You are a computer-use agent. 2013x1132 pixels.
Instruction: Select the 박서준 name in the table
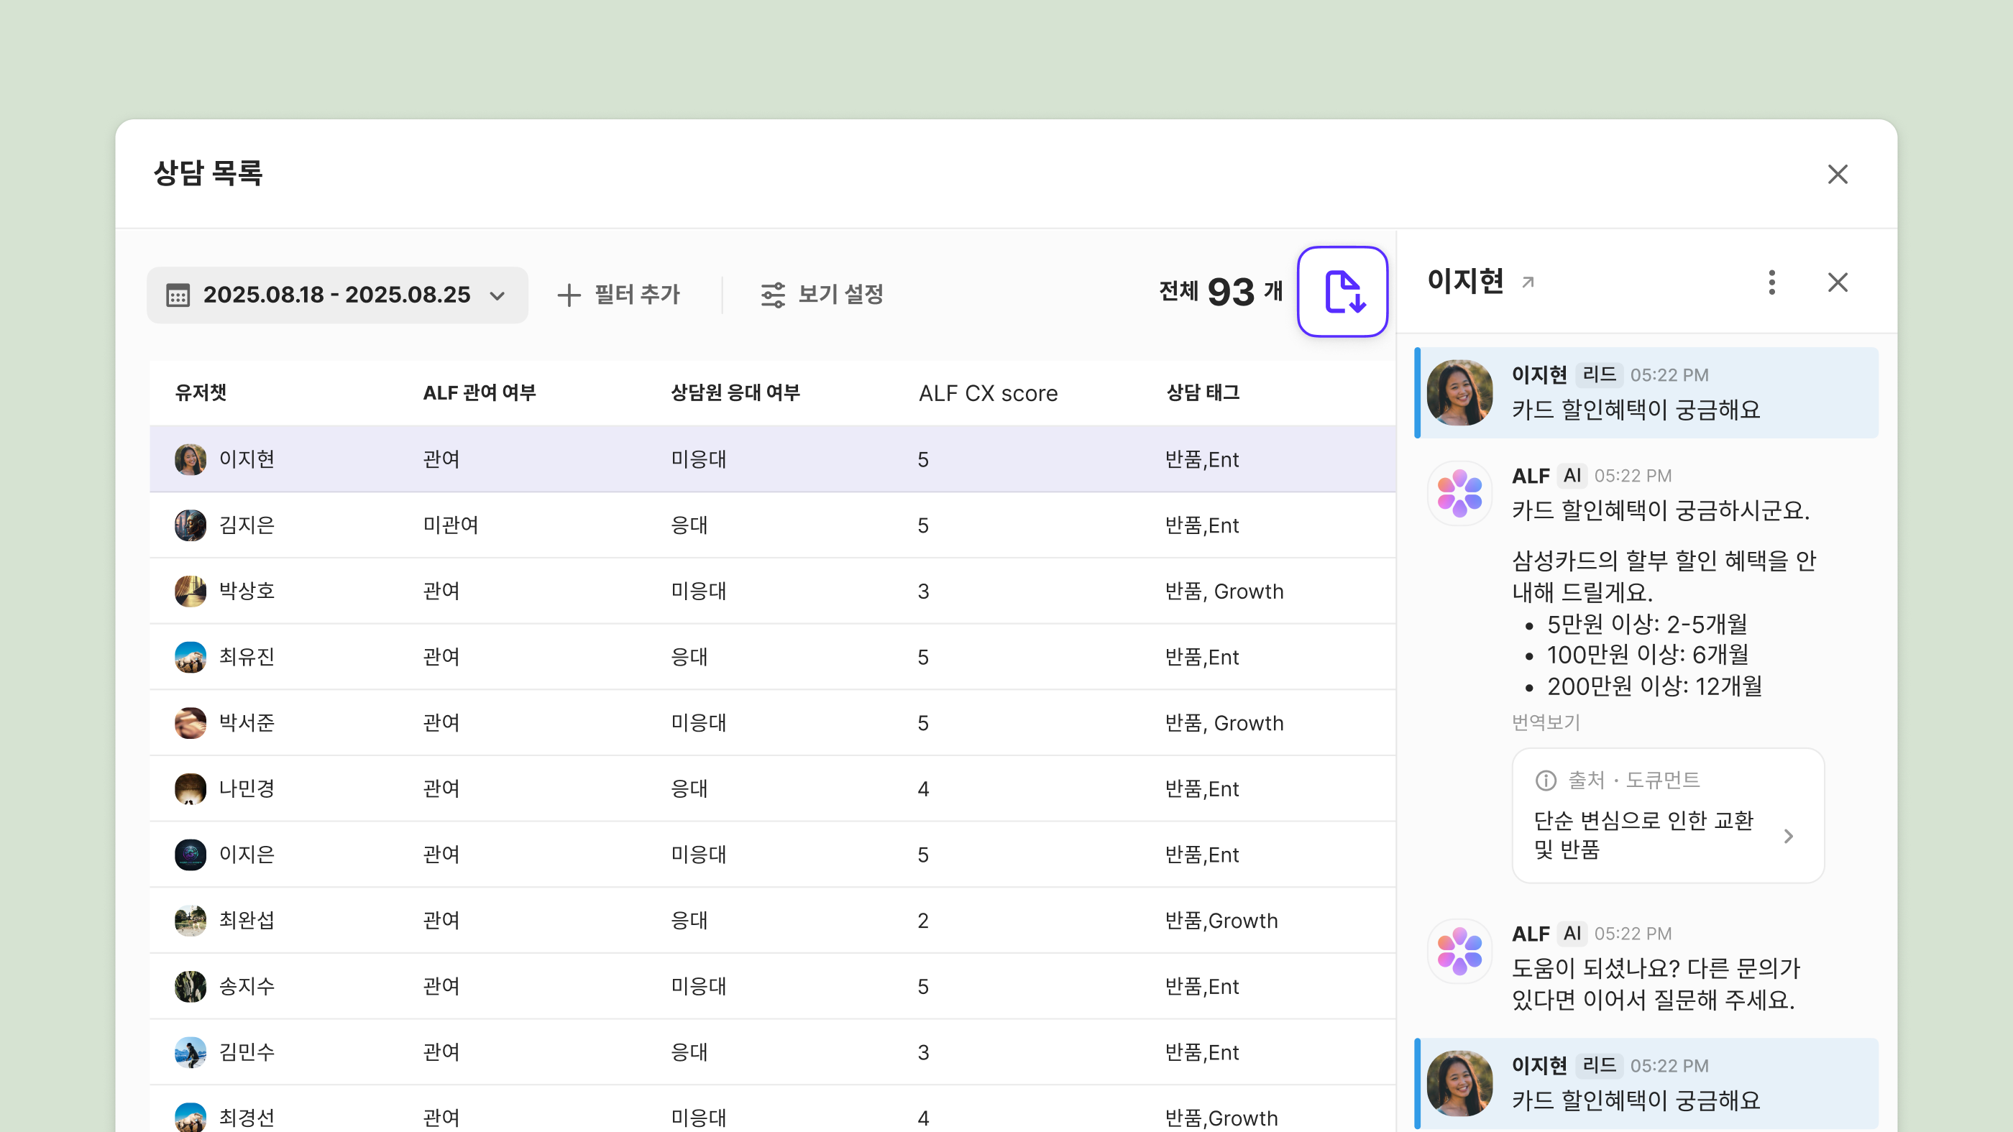[x=247, y=722]
